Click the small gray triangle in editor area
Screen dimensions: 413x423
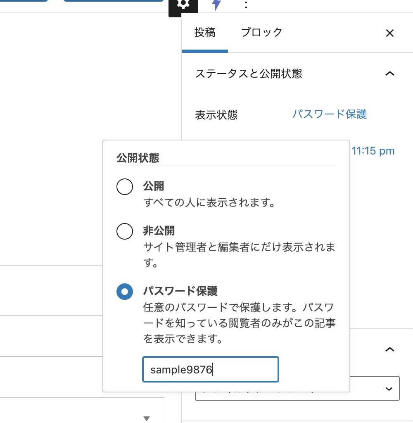(x=146, y=418)
